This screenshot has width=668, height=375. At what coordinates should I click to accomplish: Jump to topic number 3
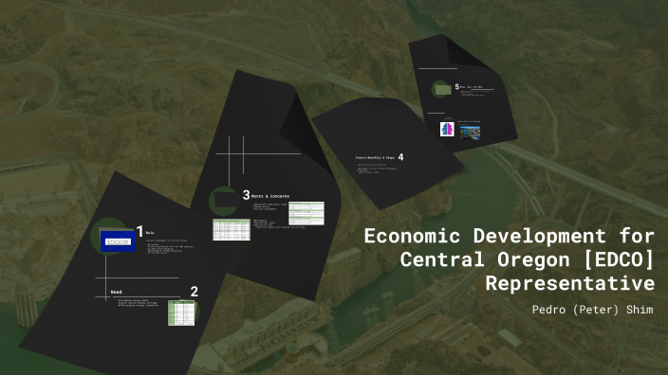pos(247,195)
